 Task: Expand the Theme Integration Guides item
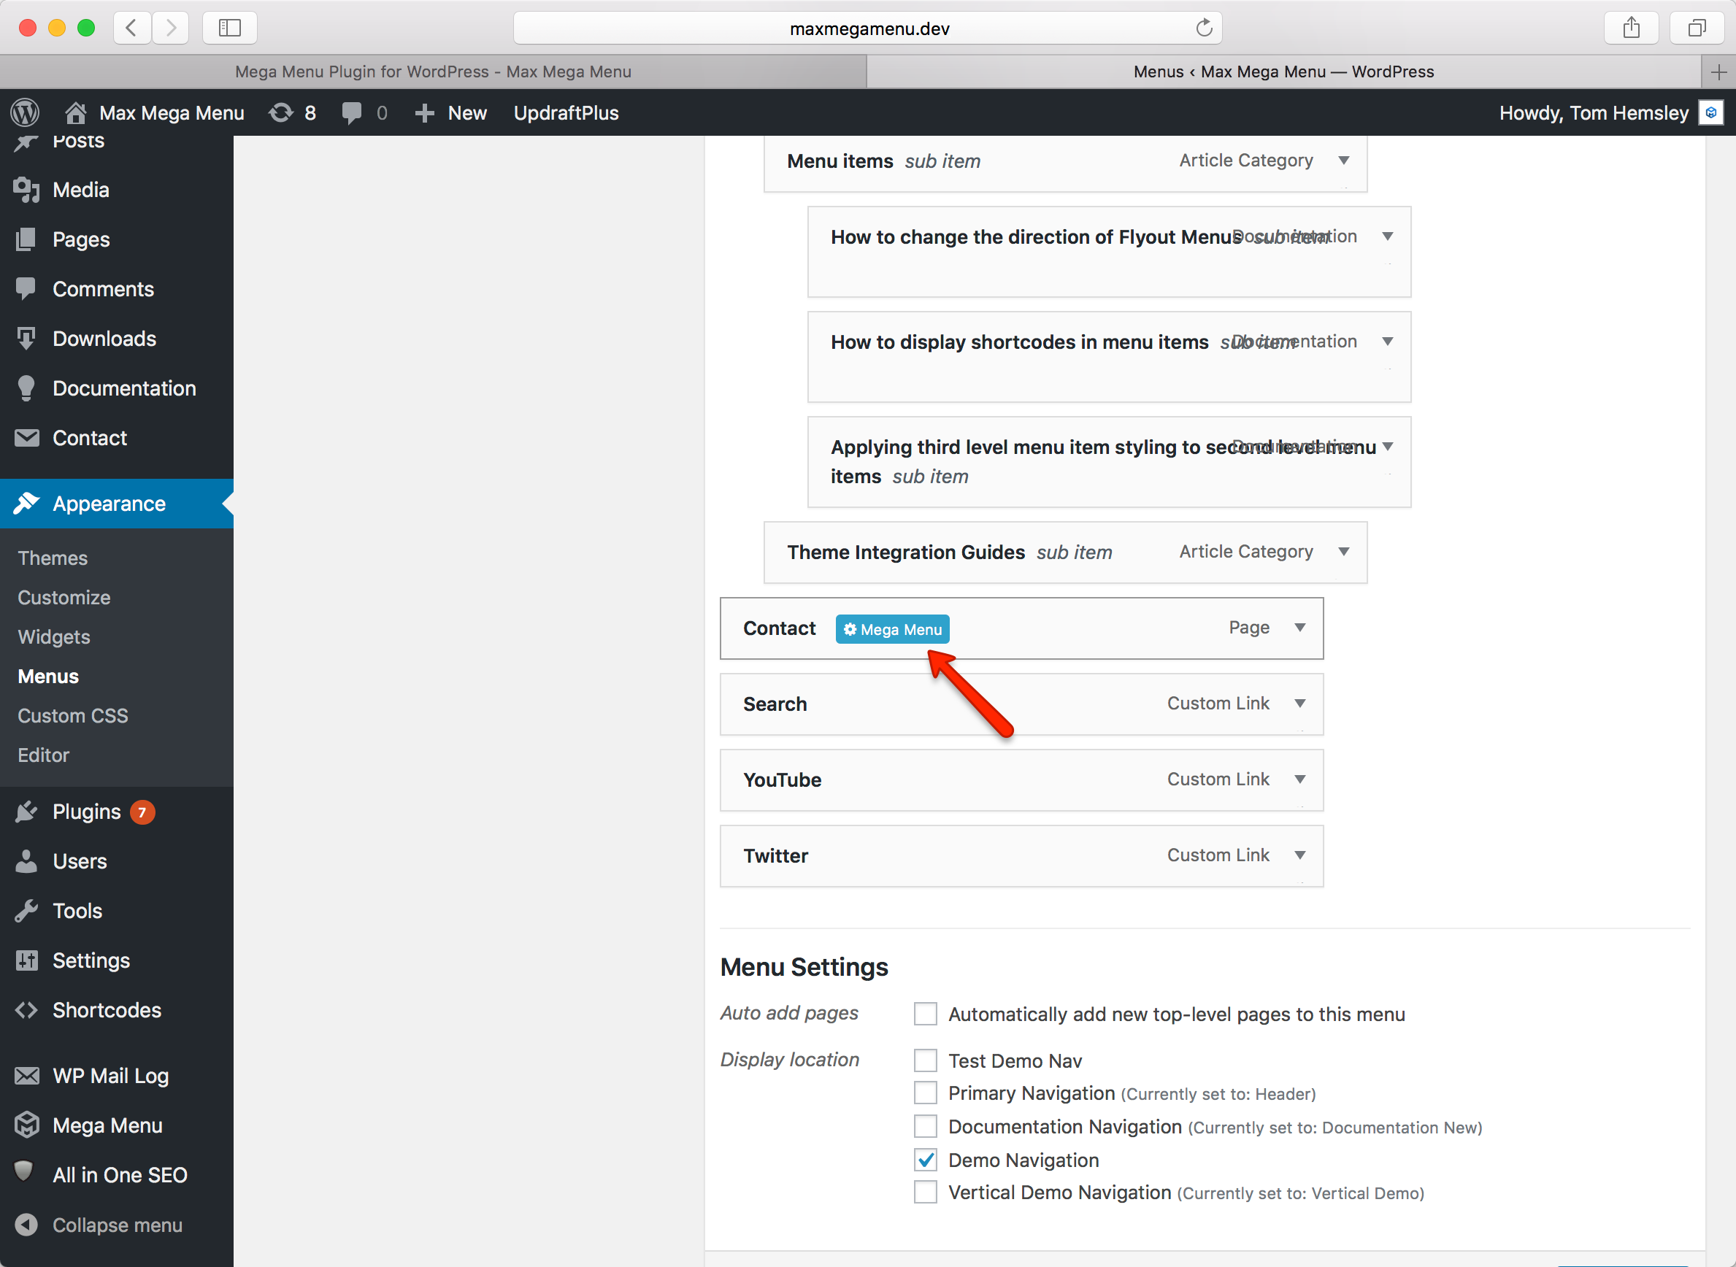pyautogui.click(x=1344, y=552)
